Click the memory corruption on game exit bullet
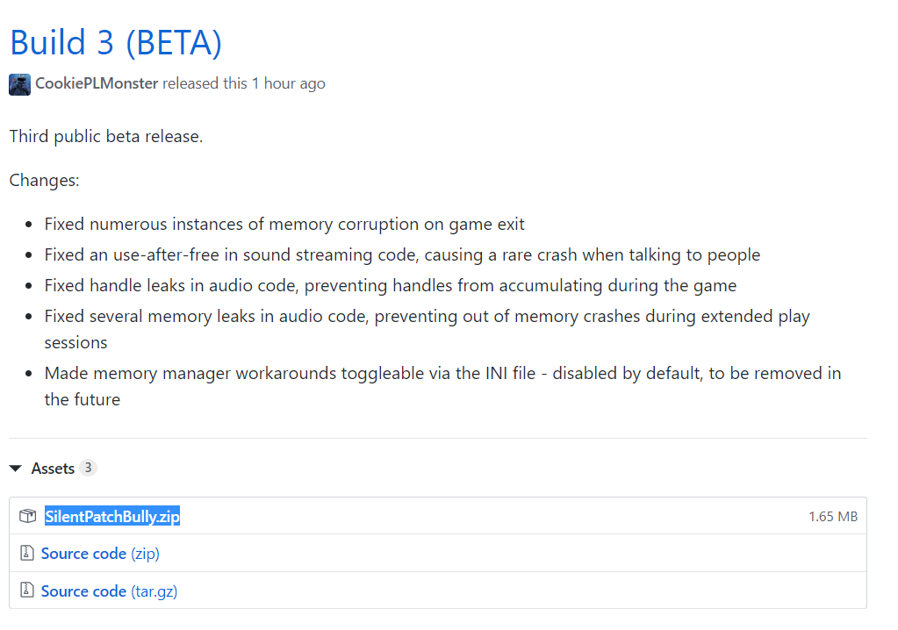Screen dimensions: 898x630 point(284,225)
